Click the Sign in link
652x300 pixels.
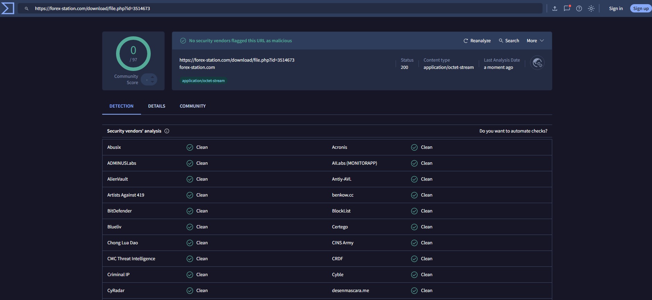pos(616,9)
